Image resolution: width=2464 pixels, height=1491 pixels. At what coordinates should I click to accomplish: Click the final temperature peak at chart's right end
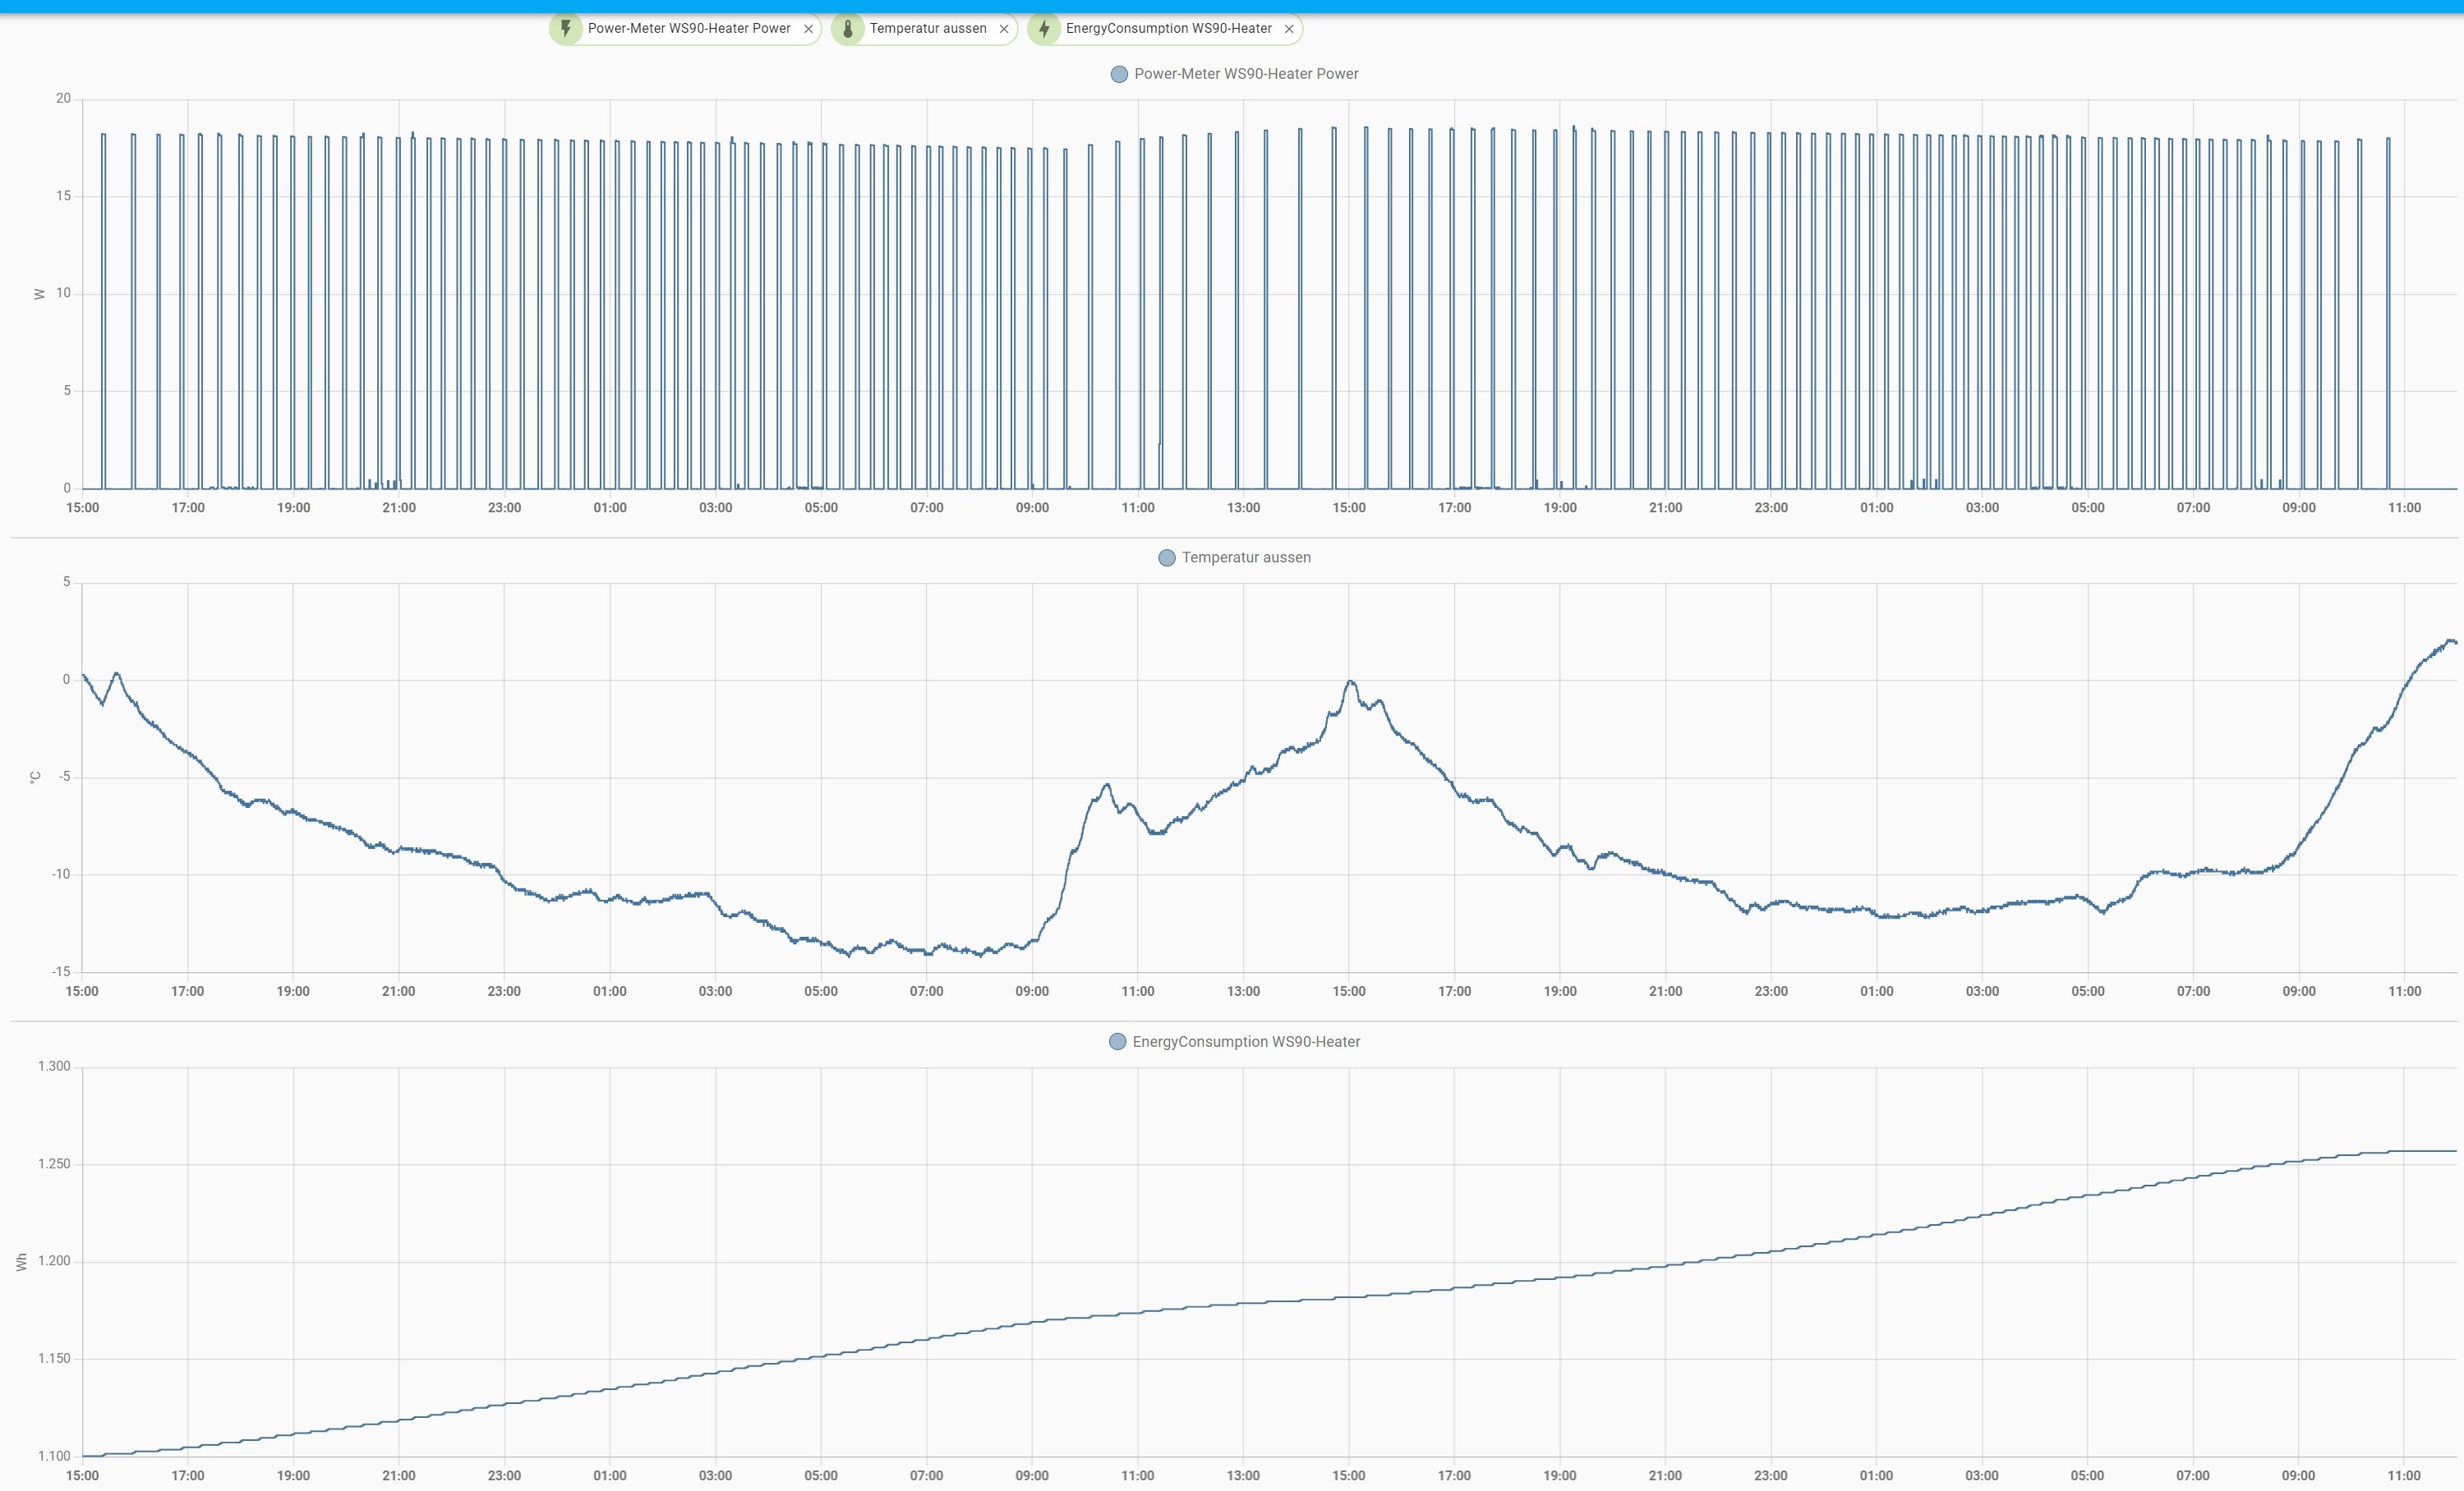click(x=2449, y=640)
